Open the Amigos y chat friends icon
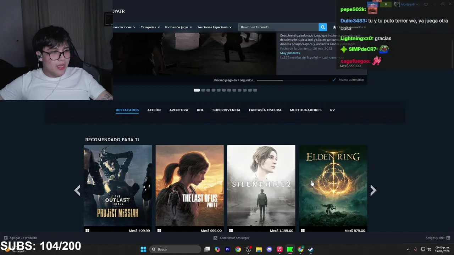This screenshot has height=255, width=454. [448, 238]
